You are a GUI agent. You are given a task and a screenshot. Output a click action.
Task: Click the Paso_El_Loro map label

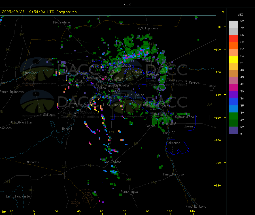tap(196, 207)
